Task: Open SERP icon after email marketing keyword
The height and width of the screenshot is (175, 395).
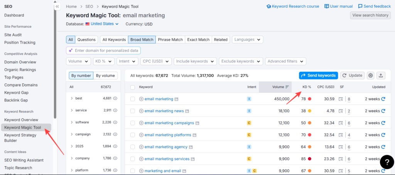Action: click(x=176, y=99)
